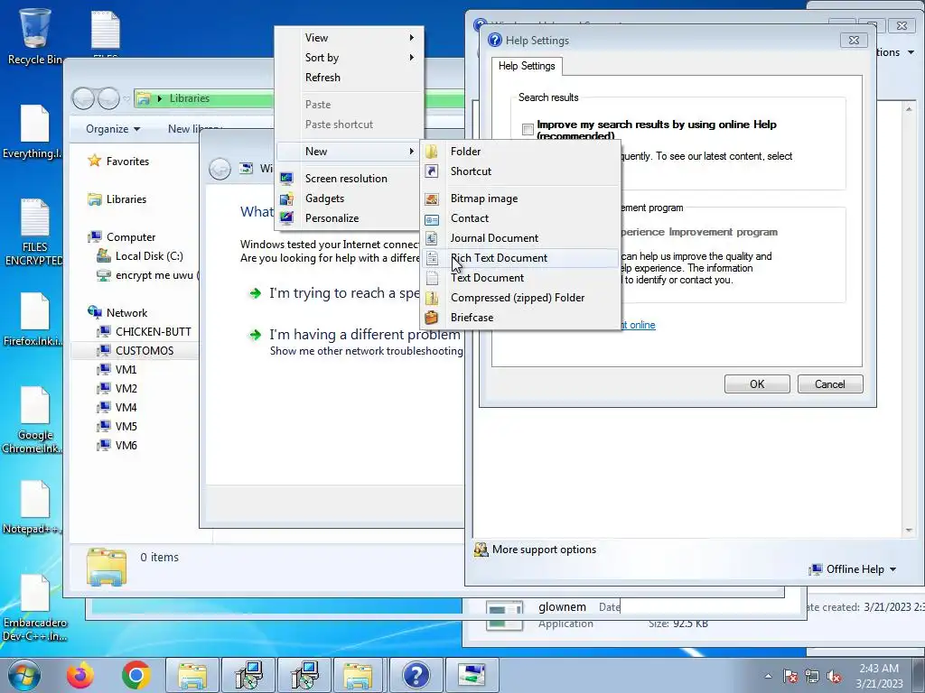Viewport: 925px width, 693px height.
Task: Click the Help Settings tab
Action: tap(527, 66)
